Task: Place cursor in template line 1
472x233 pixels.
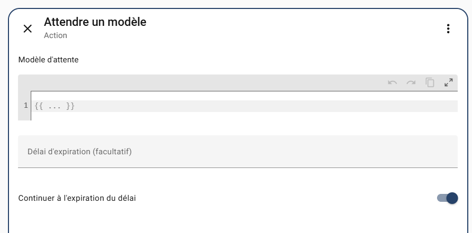Action: (x=265, y=106)
